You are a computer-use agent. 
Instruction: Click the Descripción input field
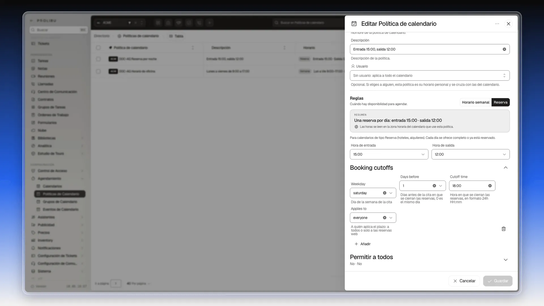click(430, 49)
